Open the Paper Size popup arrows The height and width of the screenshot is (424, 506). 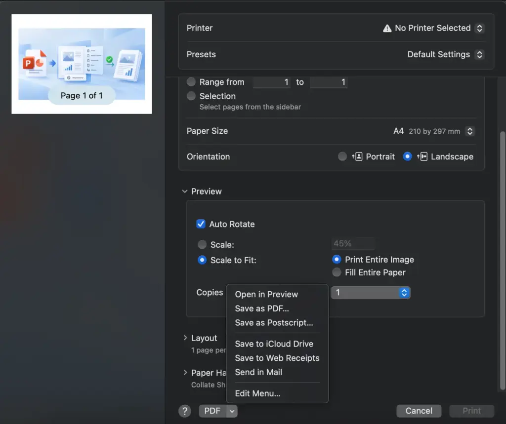coord(470,131)
